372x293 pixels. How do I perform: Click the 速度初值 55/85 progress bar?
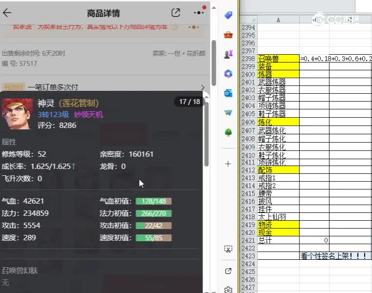153,238
